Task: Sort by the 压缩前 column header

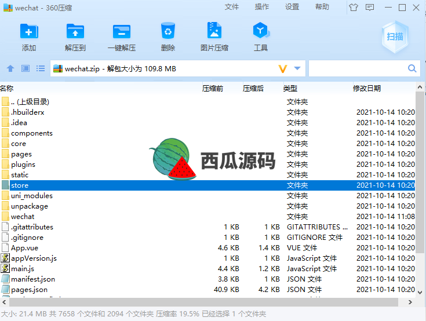Action: click(213, 88)
